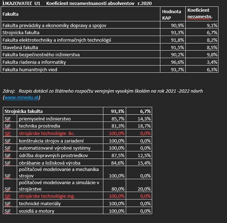Screen dimensions: 227x223
Task: Select the bold Strojnícka fakulta header cell
Action: [24, 111]
